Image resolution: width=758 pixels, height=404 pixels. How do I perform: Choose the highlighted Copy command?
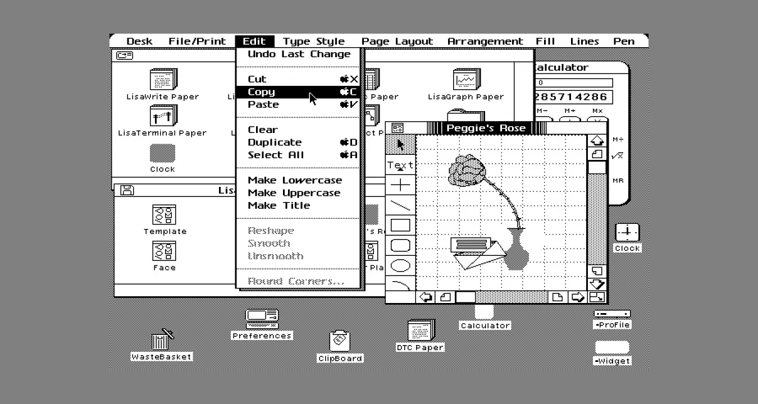tap(298, 92)
